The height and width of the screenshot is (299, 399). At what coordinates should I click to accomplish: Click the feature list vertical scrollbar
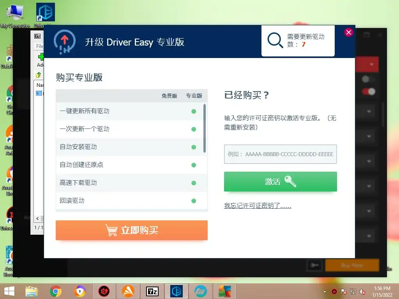tap(205, 128)
